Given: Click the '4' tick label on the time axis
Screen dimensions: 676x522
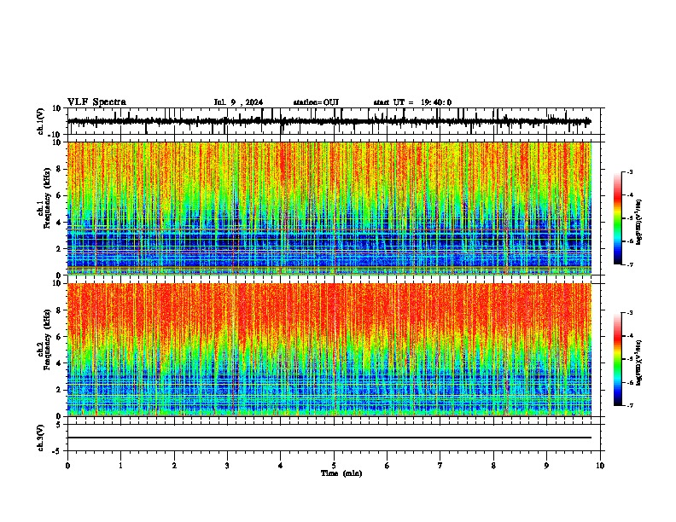Looking at the screenshot, I should point(281,466).
